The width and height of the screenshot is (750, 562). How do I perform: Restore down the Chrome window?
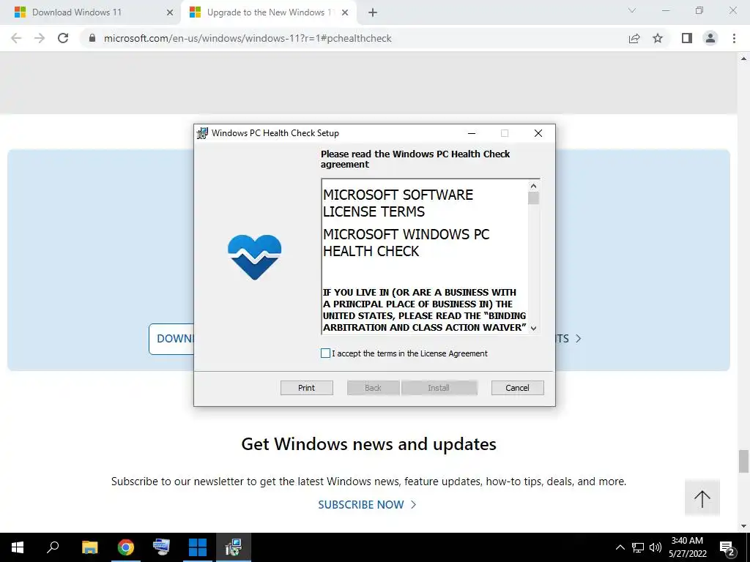(x=699, y=10)
